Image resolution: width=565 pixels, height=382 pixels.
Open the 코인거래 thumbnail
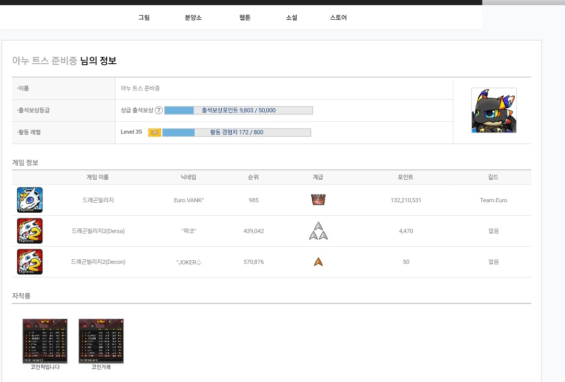(101, 341)
